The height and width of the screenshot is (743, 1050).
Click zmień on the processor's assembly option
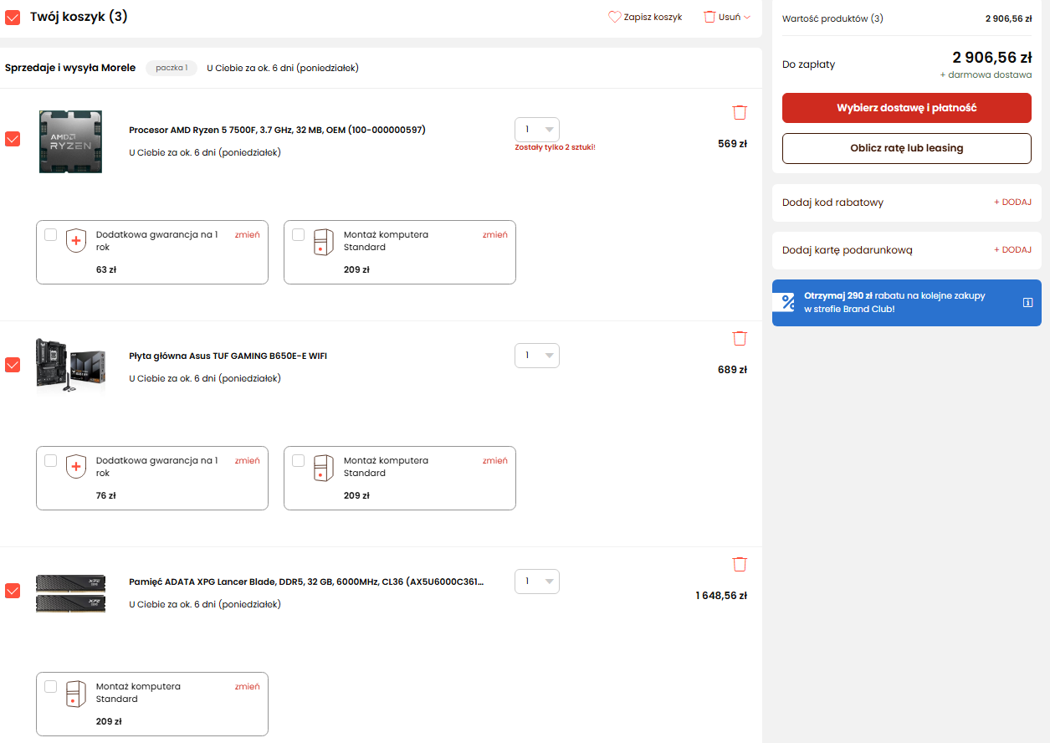[494, 235]
